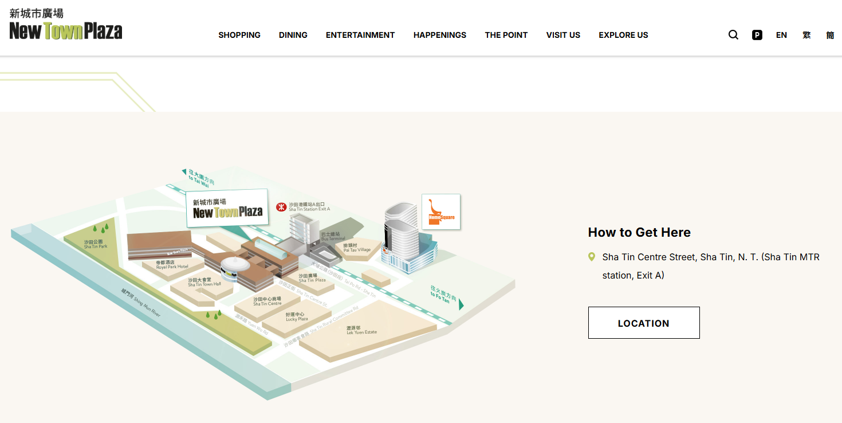842x423 pixels.
Task: Click the Pai Tau Village label
Action: 357,248
